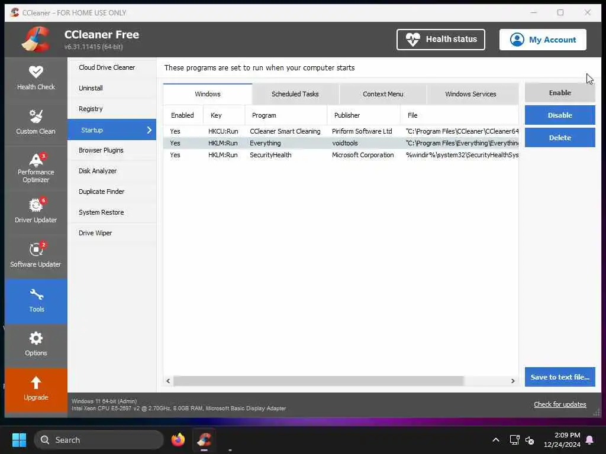The image size is (606, 454).
Task: Click the grey Enable button
Action: point(560,93)
